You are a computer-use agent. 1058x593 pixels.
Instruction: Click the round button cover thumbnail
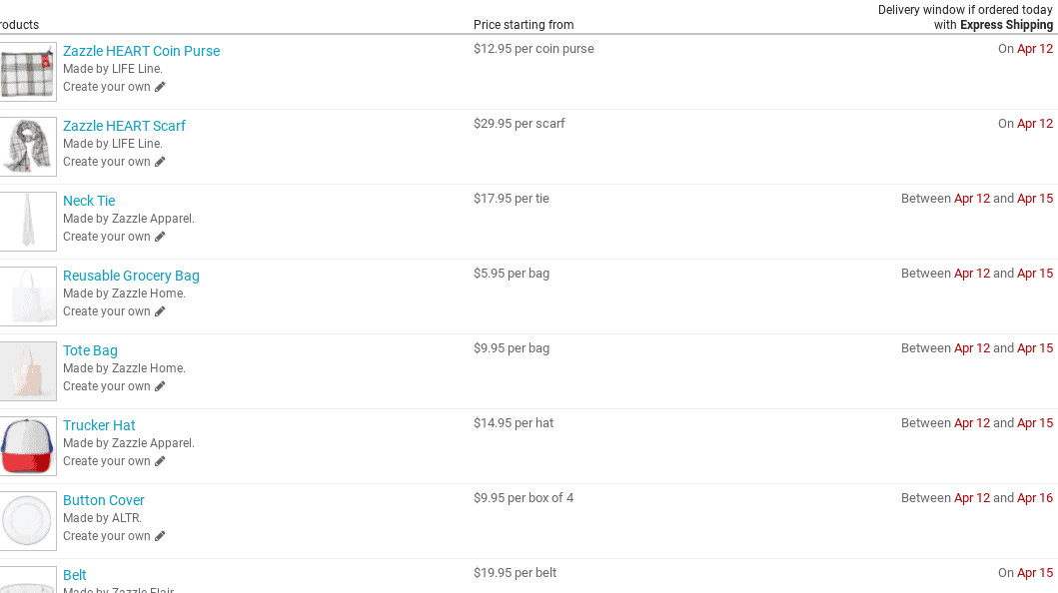tap(27, 521)
